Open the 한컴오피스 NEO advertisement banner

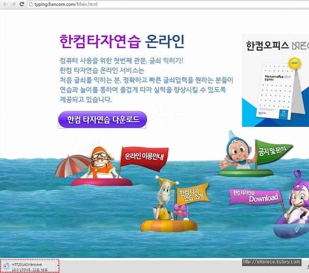276,80
